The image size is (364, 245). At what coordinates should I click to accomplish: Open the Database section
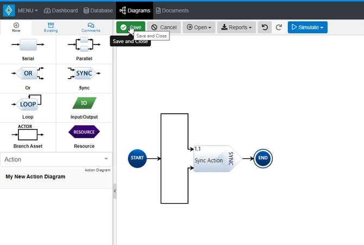click(98, 11)
